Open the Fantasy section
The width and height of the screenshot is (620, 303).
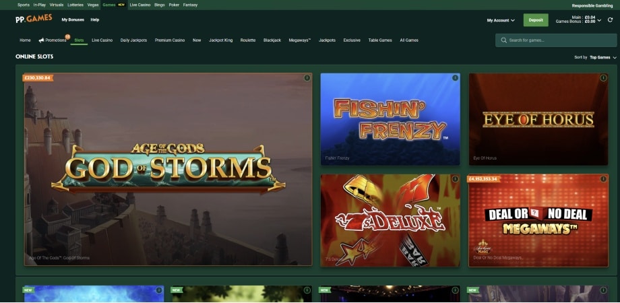point(190,5)
